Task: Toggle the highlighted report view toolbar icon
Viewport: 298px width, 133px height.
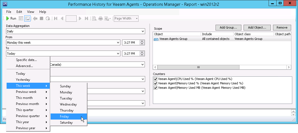Action: [x=27, y=18]
